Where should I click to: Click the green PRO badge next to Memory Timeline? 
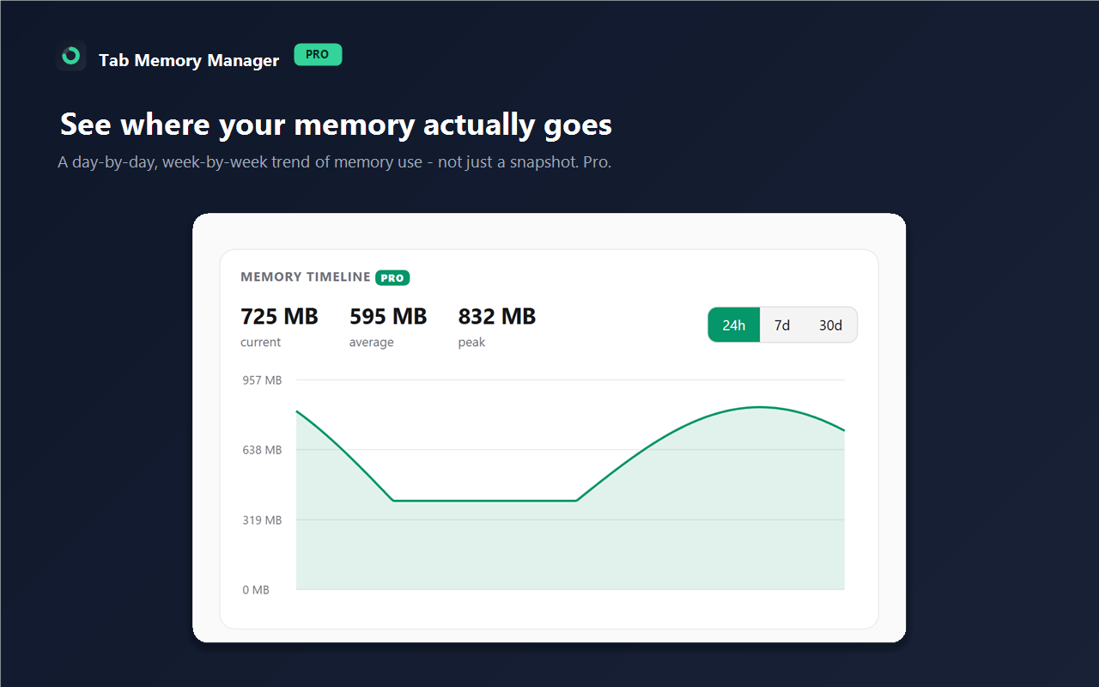tap(392, 278)
